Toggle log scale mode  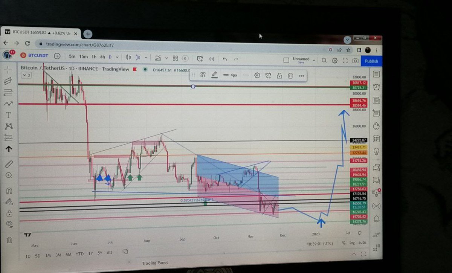[x=352, y=243]
